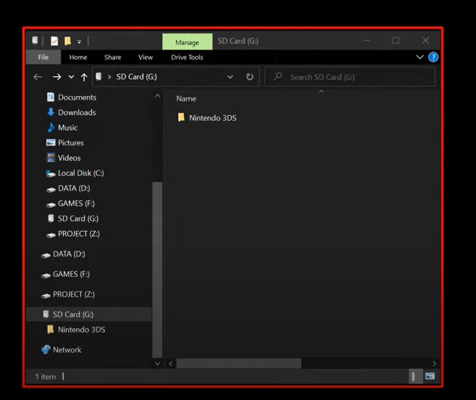Click the New Folder quick access icon
The width and height of the screenshot is (476, 400).
tap(68, 41)
